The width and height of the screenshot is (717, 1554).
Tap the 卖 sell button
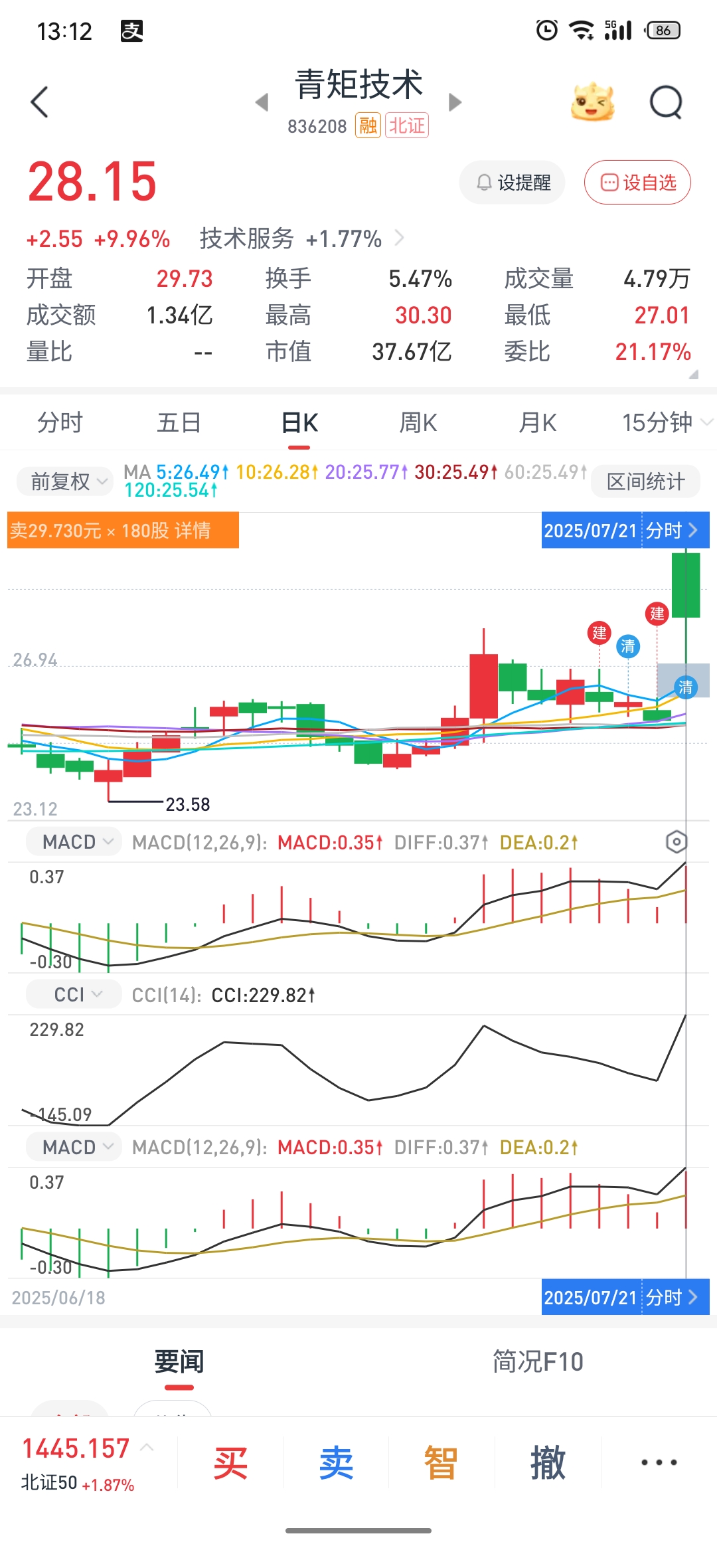336,1463
